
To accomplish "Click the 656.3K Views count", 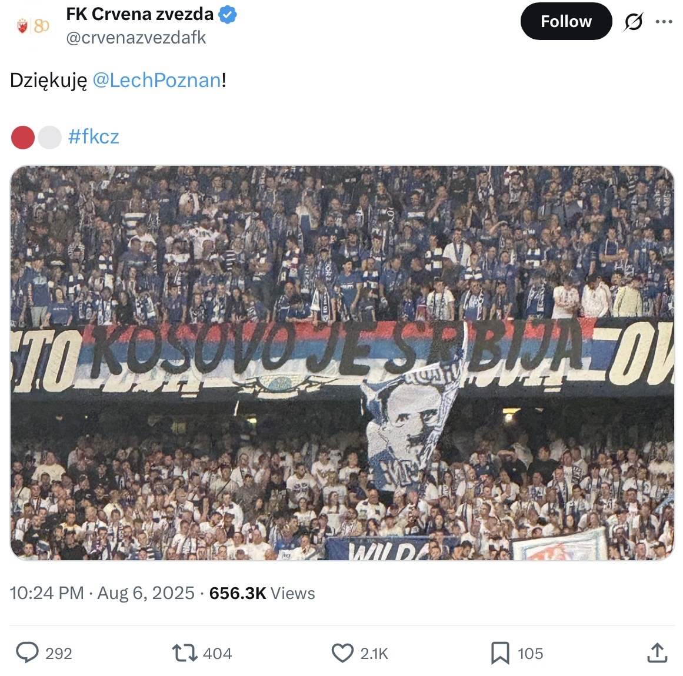I will pyautogui.click(x=262, y=593).
